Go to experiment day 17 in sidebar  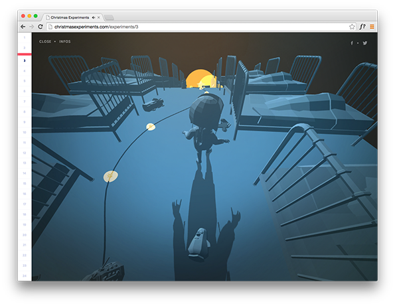click(x=25, y=204)
